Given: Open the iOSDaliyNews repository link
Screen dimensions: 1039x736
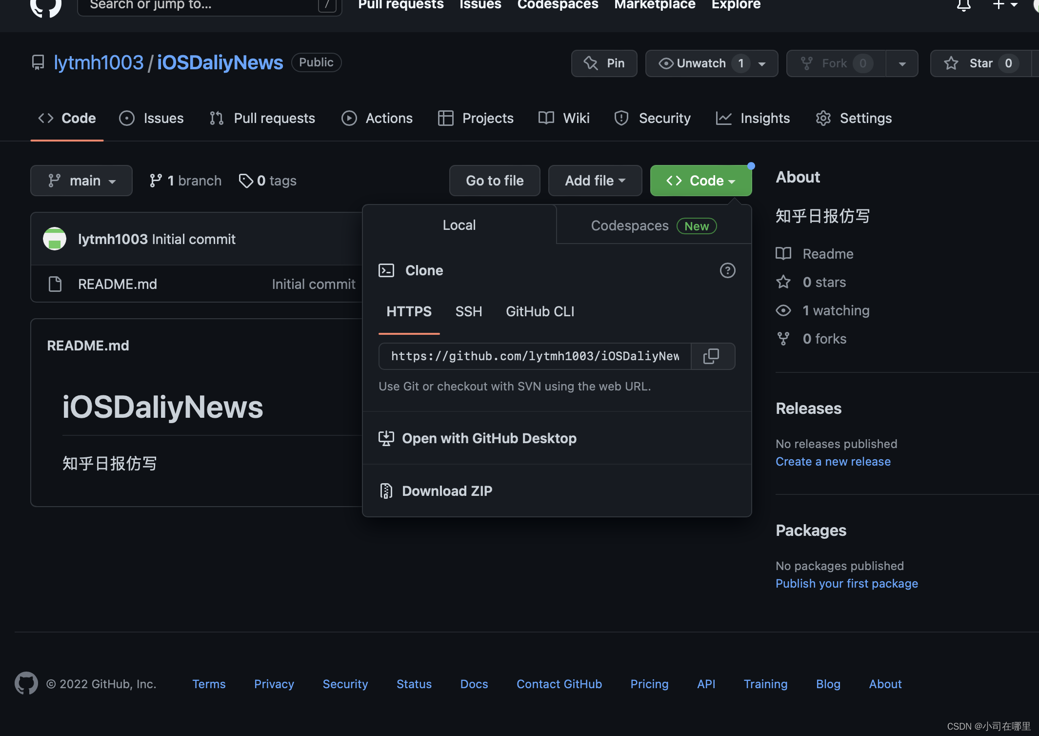Looking at the screenshot, I should (220, 62).
